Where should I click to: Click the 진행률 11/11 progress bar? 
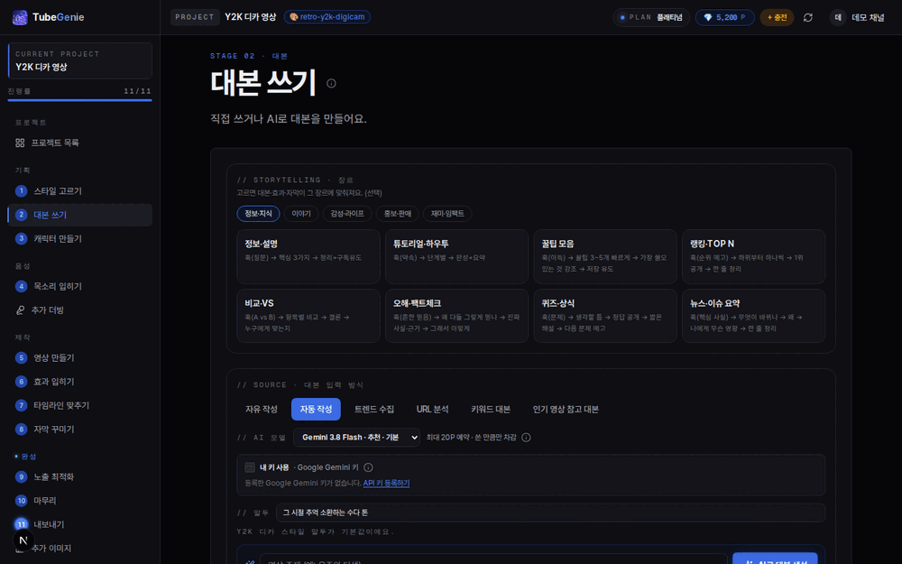[80, 100]
